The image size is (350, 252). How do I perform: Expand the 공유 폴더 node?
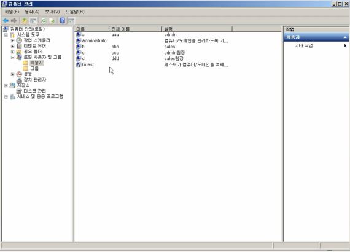click(x=12, y=52)
